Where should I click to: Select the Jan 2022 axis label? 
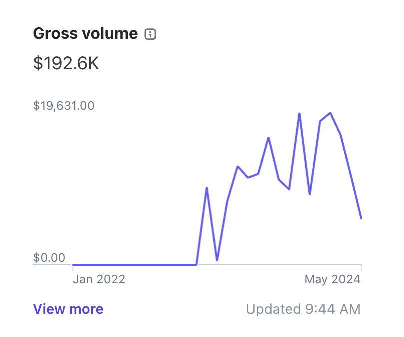(99, 279)
